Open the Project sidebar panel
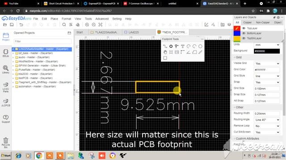 pyautogui.click(x=6, y=36)
